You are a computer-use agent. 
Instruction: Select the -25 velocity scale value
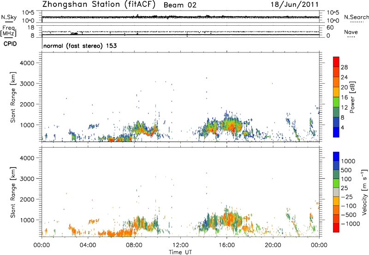click(347, 197)
